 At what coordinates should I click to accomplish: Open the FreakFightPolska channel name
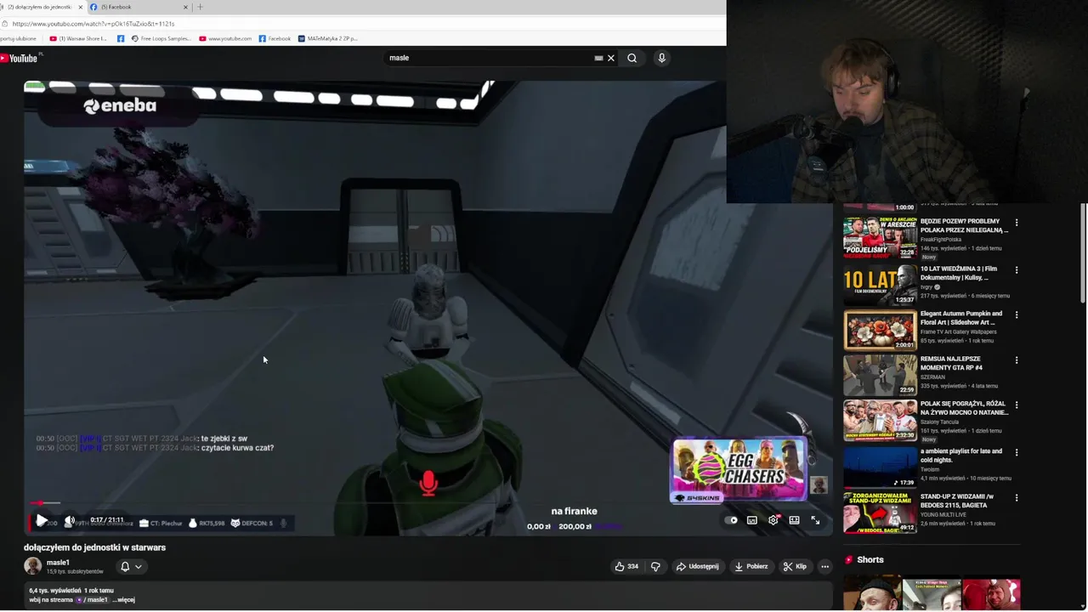click(941, 240)
